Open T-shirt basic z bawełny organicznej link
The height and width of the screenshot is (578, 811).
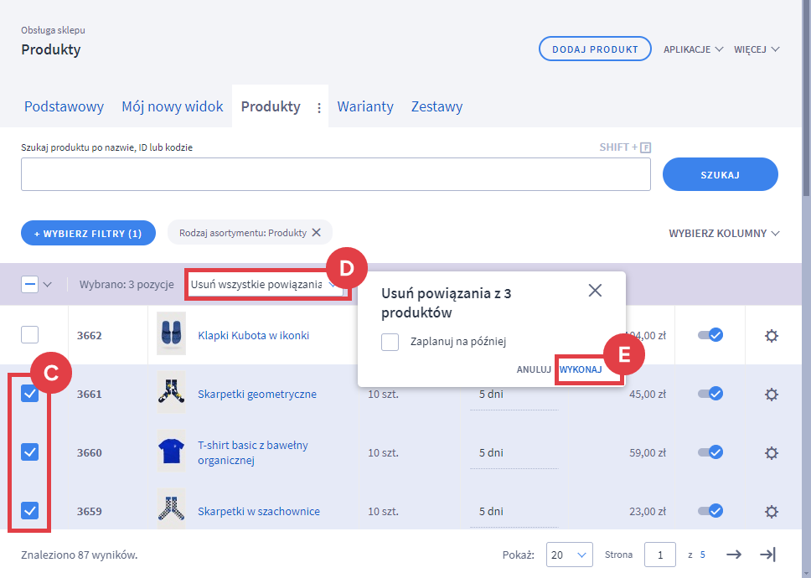tap(253, 452)
